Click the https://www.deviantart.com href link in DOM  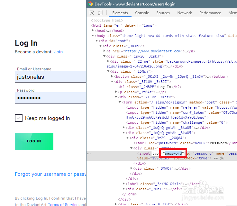pyautogui.click(x=153, y=51)
